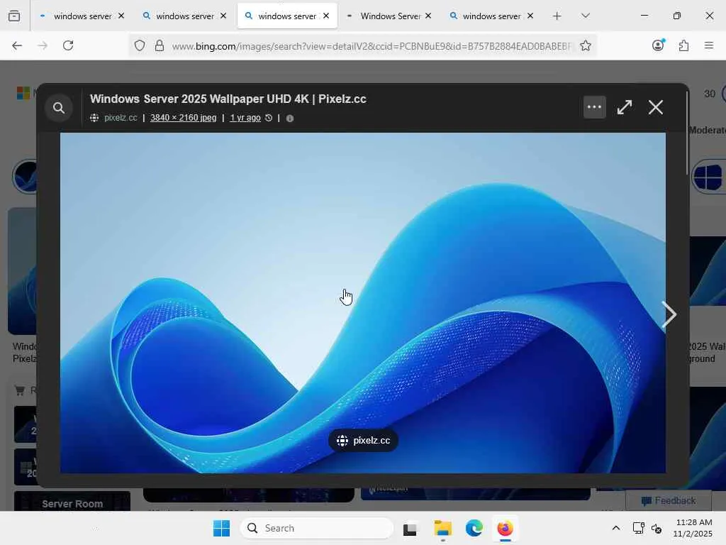Bookmark this page with star icon

pyautogui.click(x=585, y=45)
